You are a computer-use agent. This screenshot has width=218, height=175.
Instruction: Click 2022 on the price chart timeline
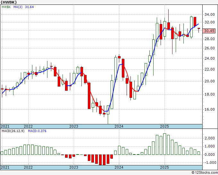coord(28,126)
